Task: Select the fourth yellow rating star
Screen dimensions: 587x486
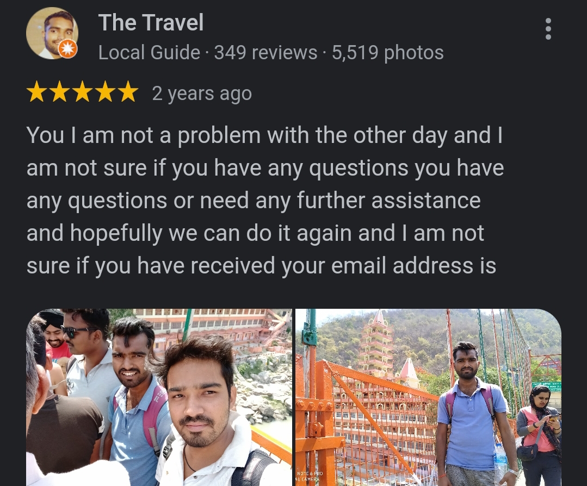Action: 105,92
